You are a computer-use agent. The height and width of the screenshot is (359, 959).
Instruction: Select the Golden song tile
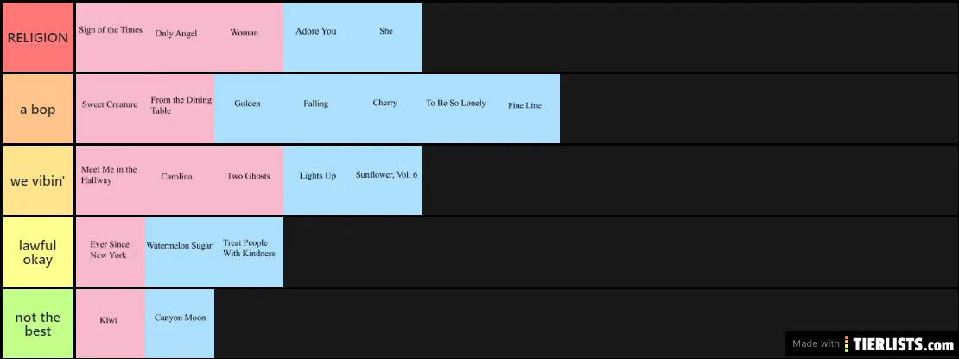click(x=248, y=109)
